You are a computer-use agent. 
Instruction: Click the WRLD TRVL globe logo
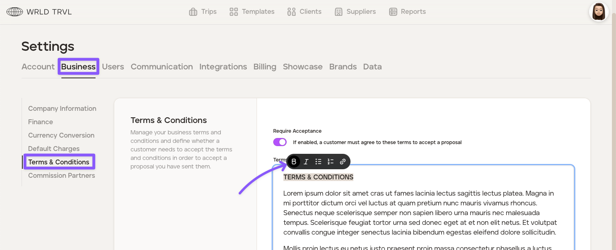click(x=15, y=12)
